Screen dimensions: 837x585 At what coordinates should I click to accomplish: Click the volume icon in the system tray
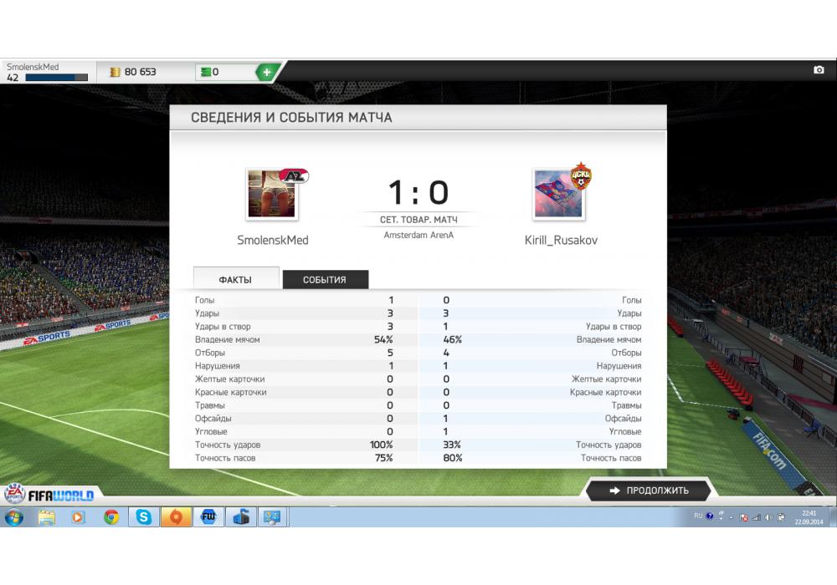click(x=768, y=516)
